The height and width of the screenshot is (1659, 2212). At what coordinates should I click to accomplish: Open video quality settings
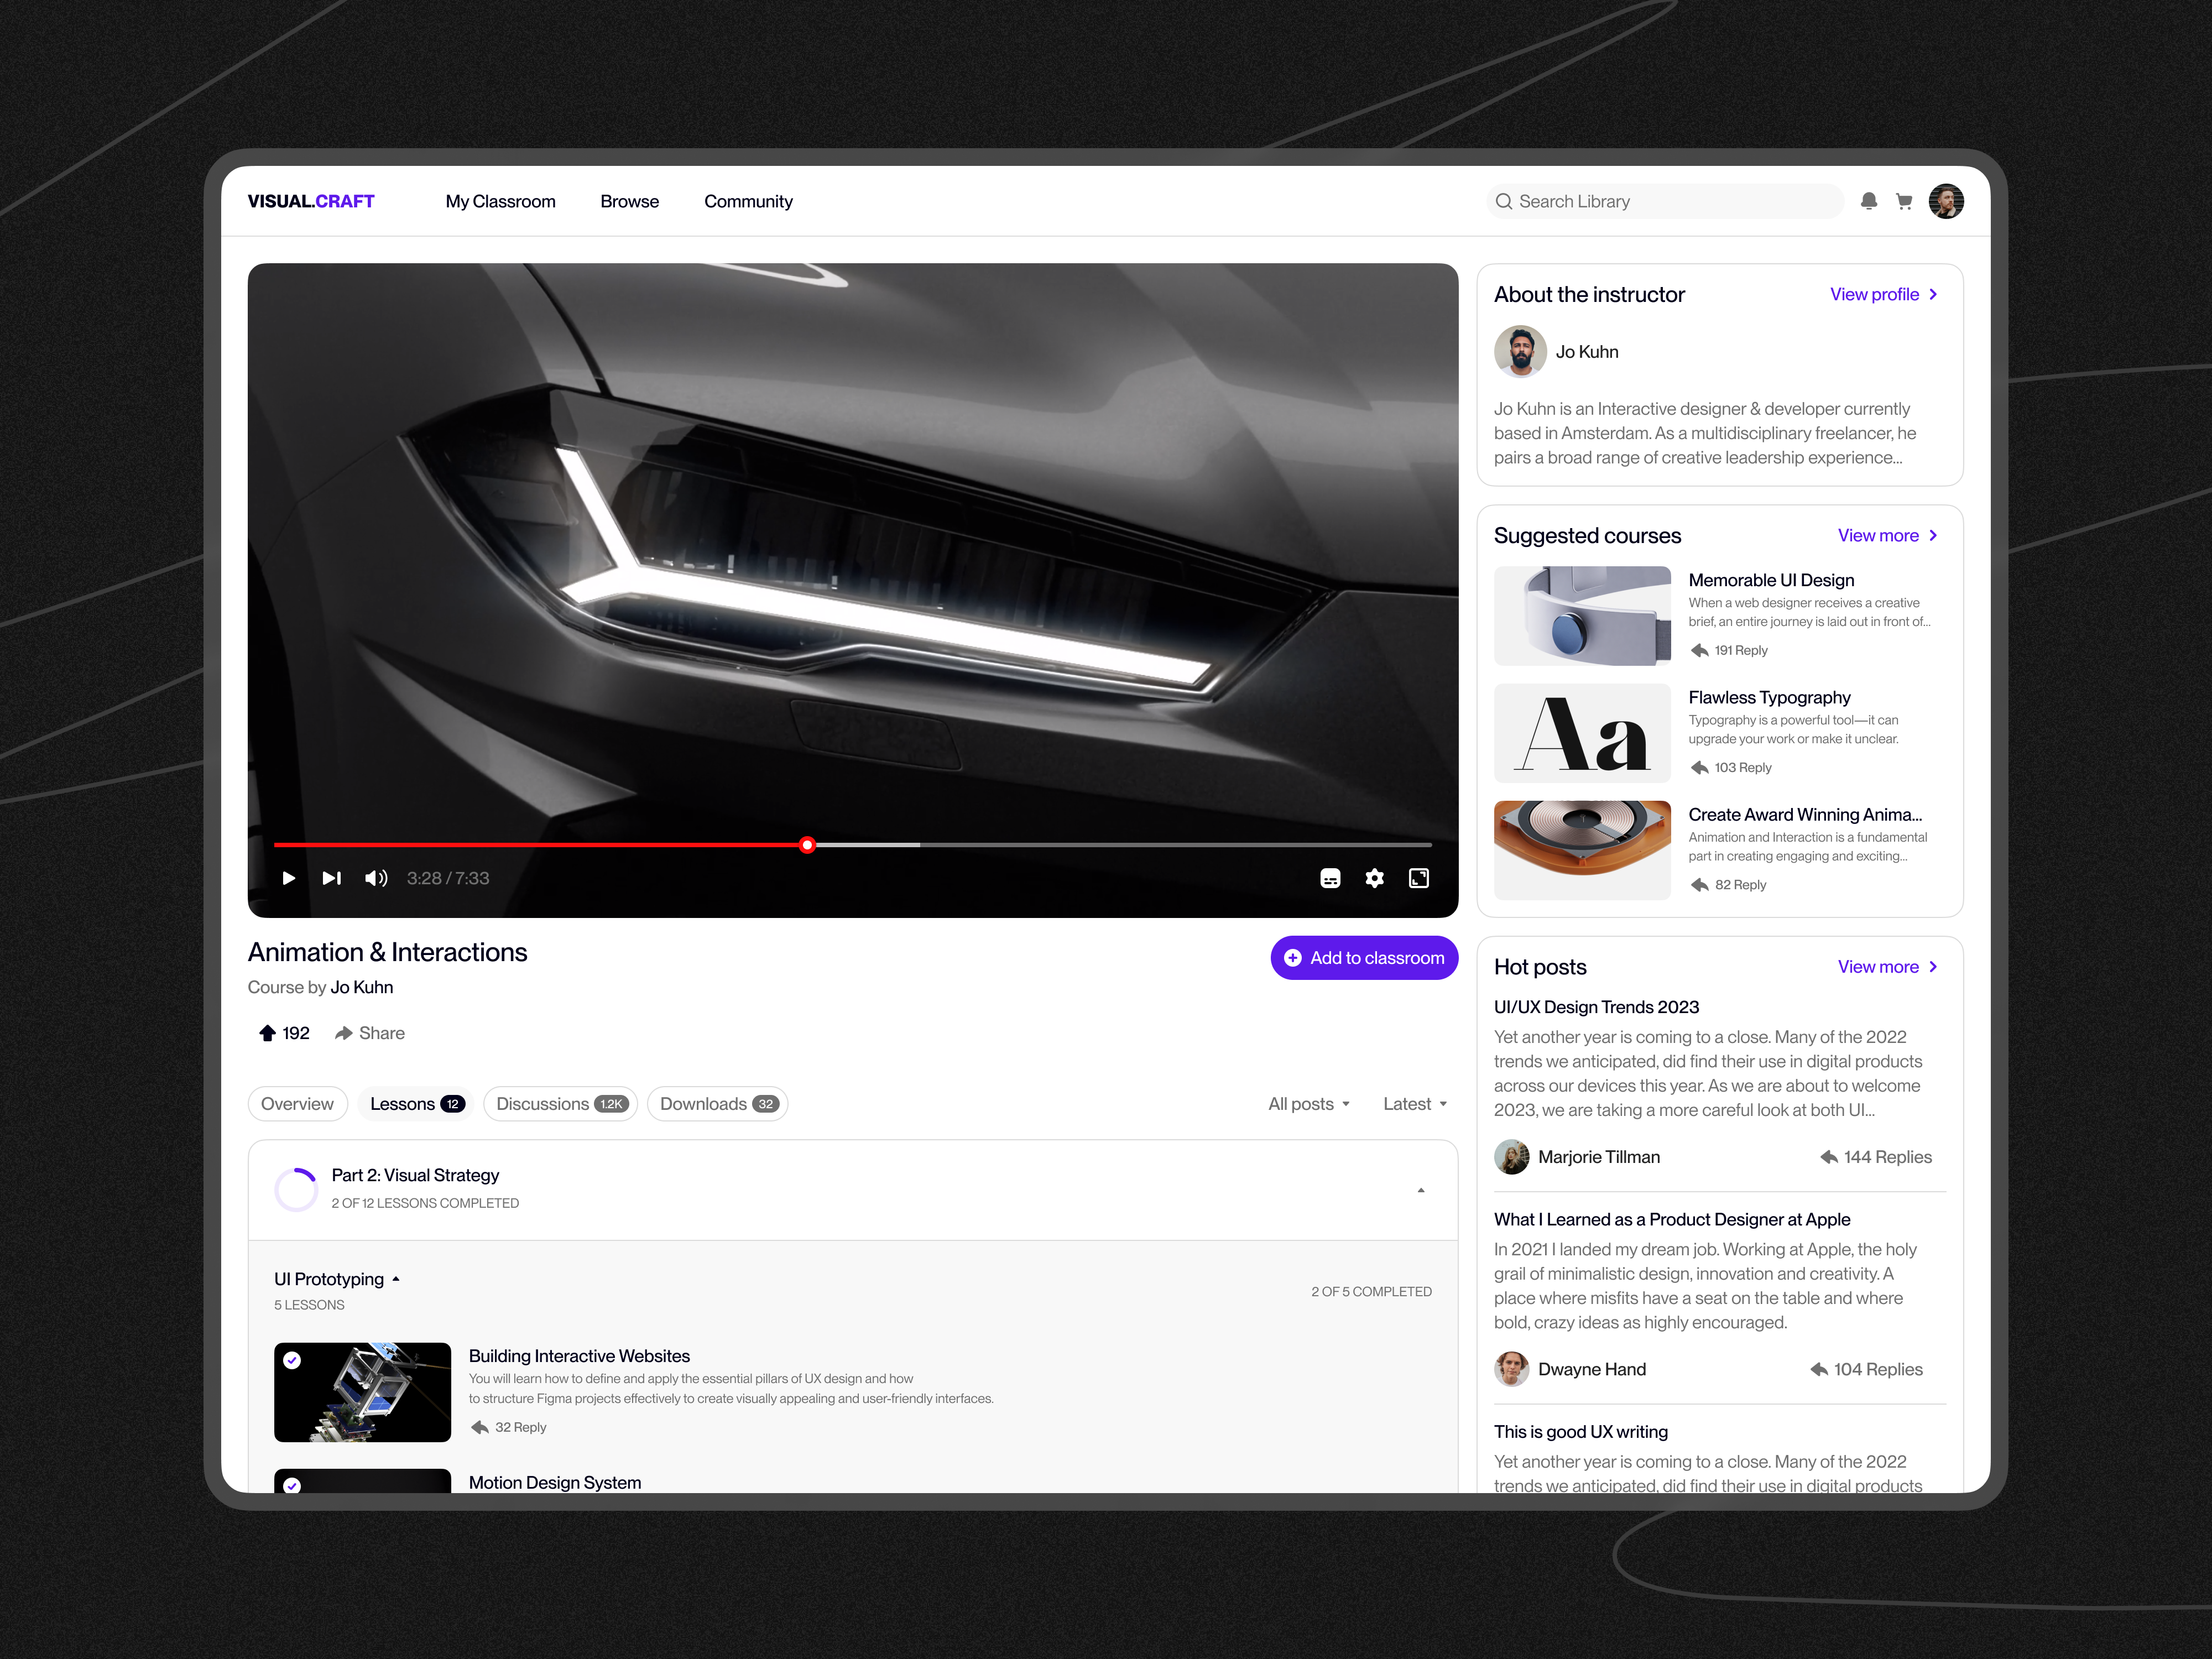1375,878
